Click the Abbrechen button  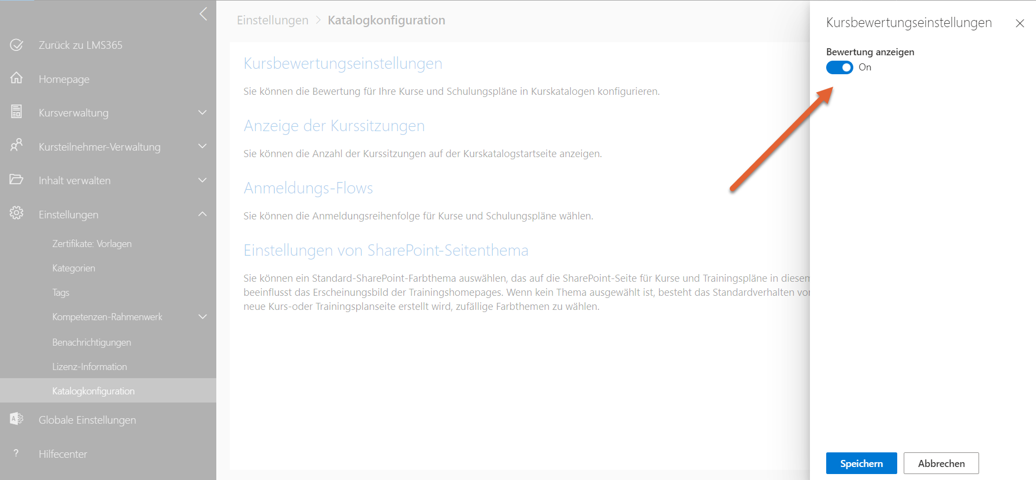click(x=941, y=463)
